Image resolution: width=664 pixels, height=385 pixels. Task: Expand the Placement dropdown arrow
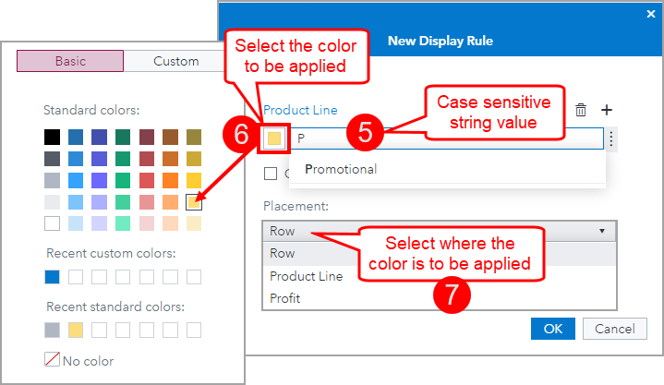point(602,231)
